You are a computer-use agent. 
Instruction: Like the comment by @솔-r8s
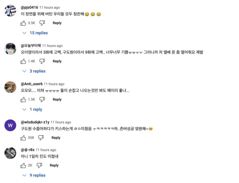(x=23, y=165)
